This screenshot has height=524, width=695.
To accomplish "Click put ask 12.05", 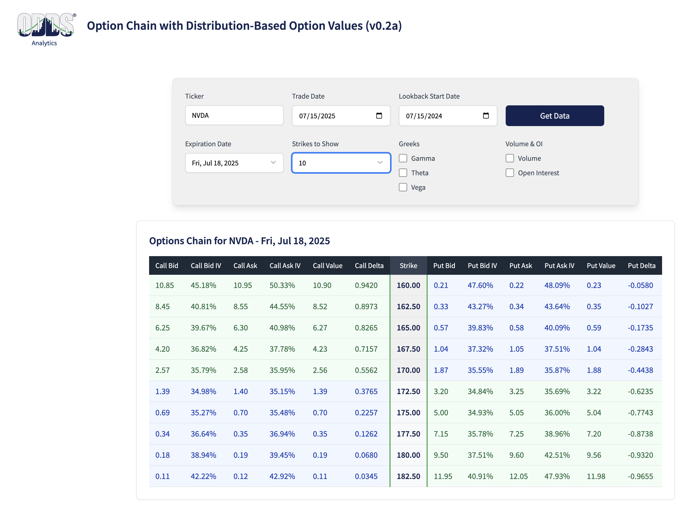I will [518, 476].
